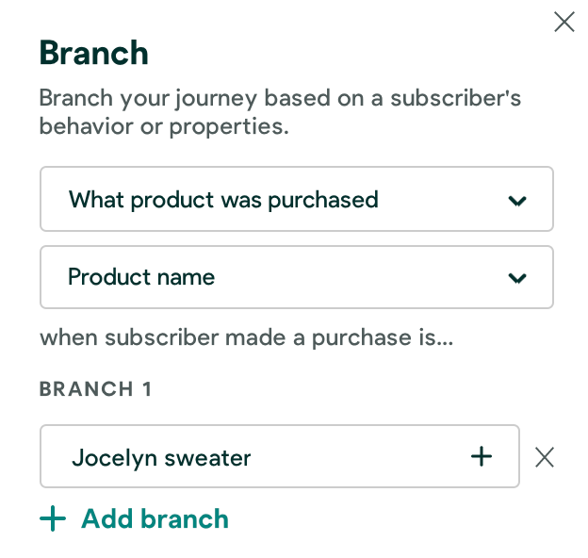Click the "when subscriber made a purchase is..." text
Screen dimensions: 588x558
coord(247,337)
